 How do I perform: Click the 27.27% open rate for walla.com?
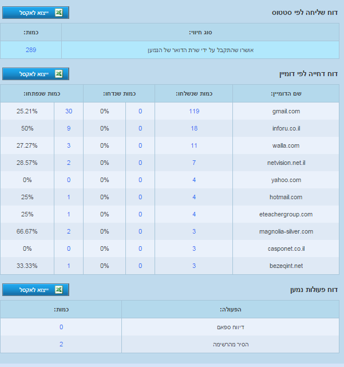coord(27,145)
